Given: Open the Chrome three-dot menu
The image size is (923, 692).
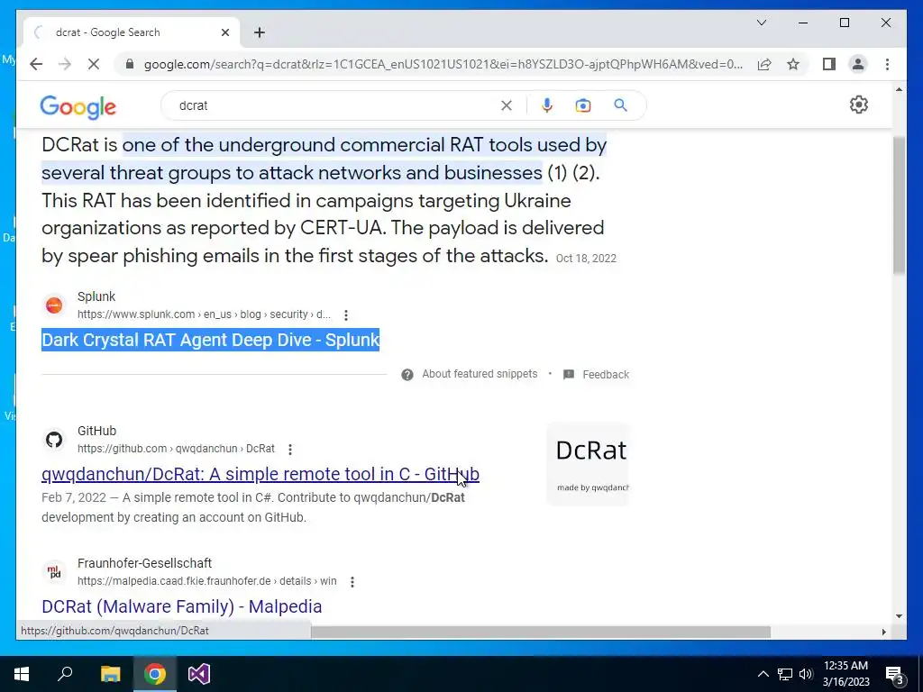Looking at the screenshot, I should coord(887,64).
